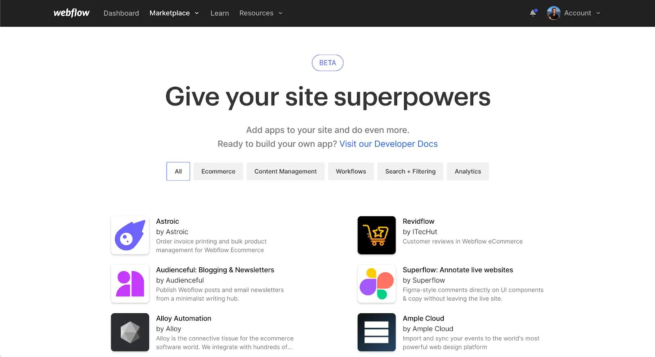
Task: Filter apps by Ecommerce
Action: (x=218, y=171)
